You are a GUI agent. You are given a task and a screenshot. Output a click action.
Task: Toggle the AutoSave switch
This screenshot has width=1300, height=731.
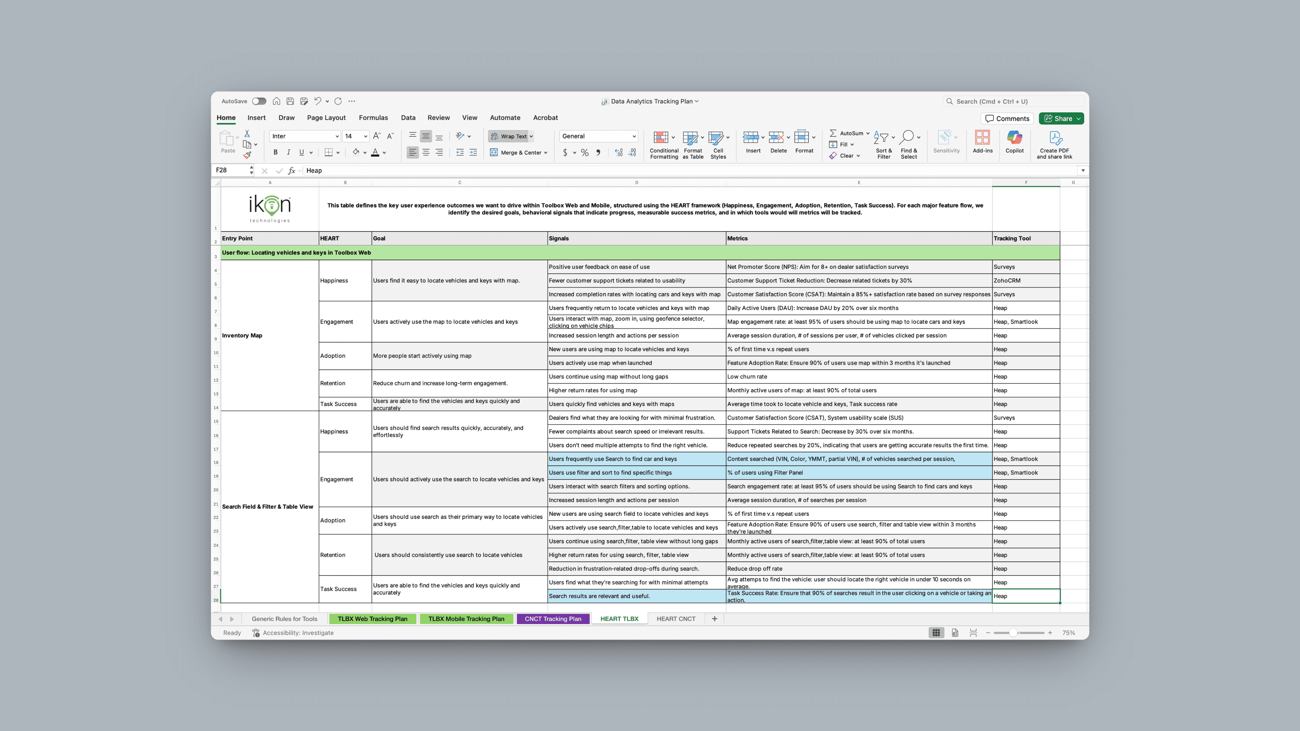pyautogui.click(x=259, y=101)
